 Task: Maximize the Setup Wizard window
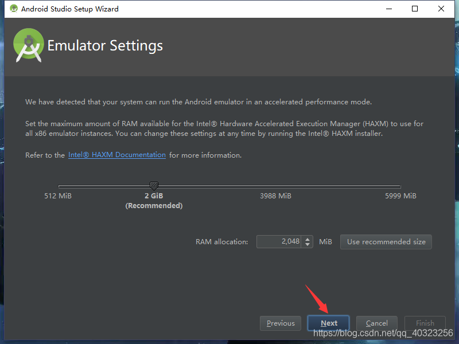point(414,9)
